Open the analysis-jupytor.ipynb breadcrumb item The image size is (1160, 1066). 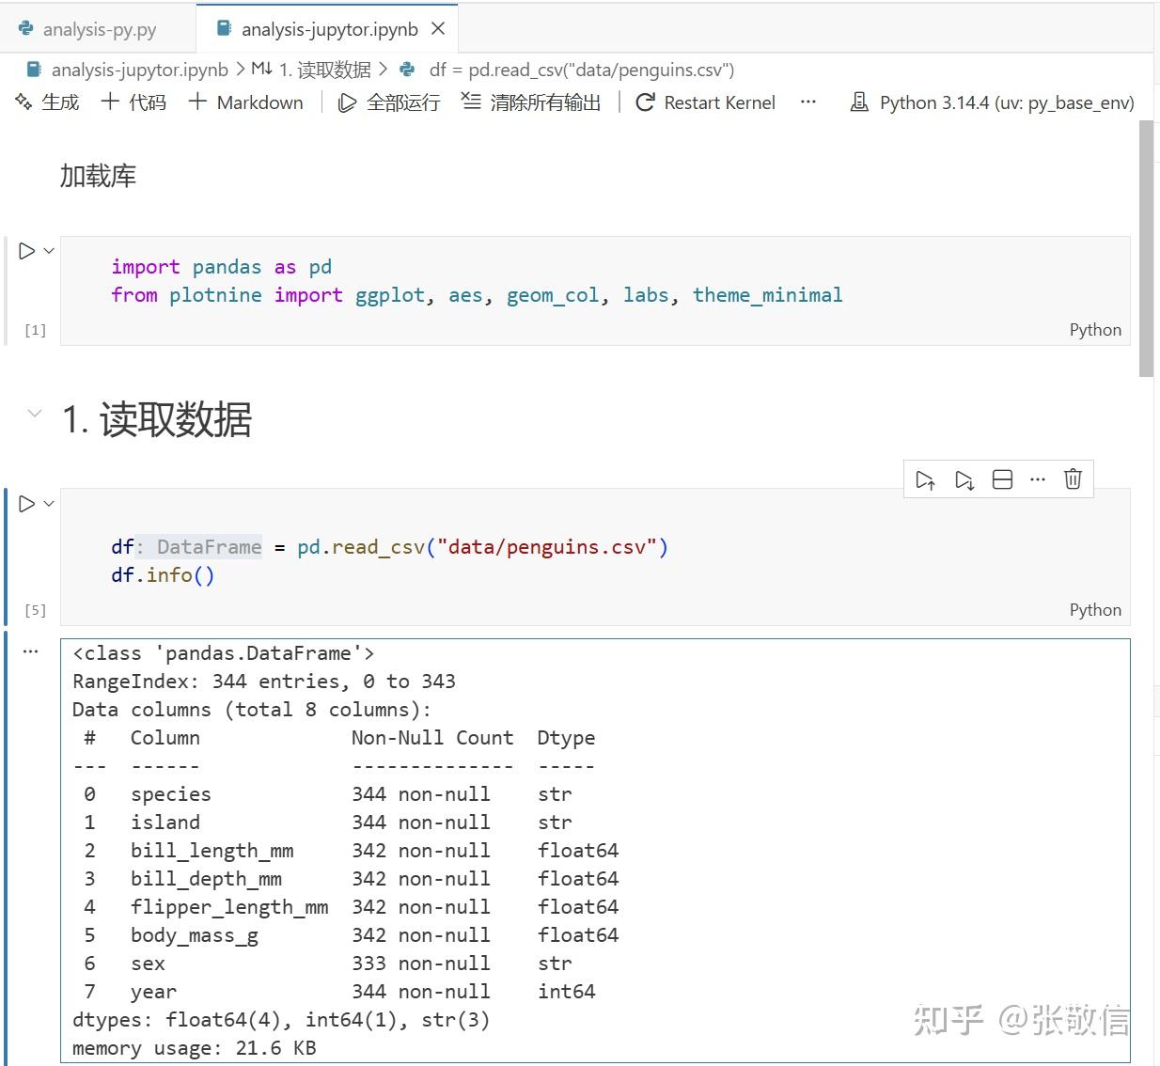click(139, 70)
